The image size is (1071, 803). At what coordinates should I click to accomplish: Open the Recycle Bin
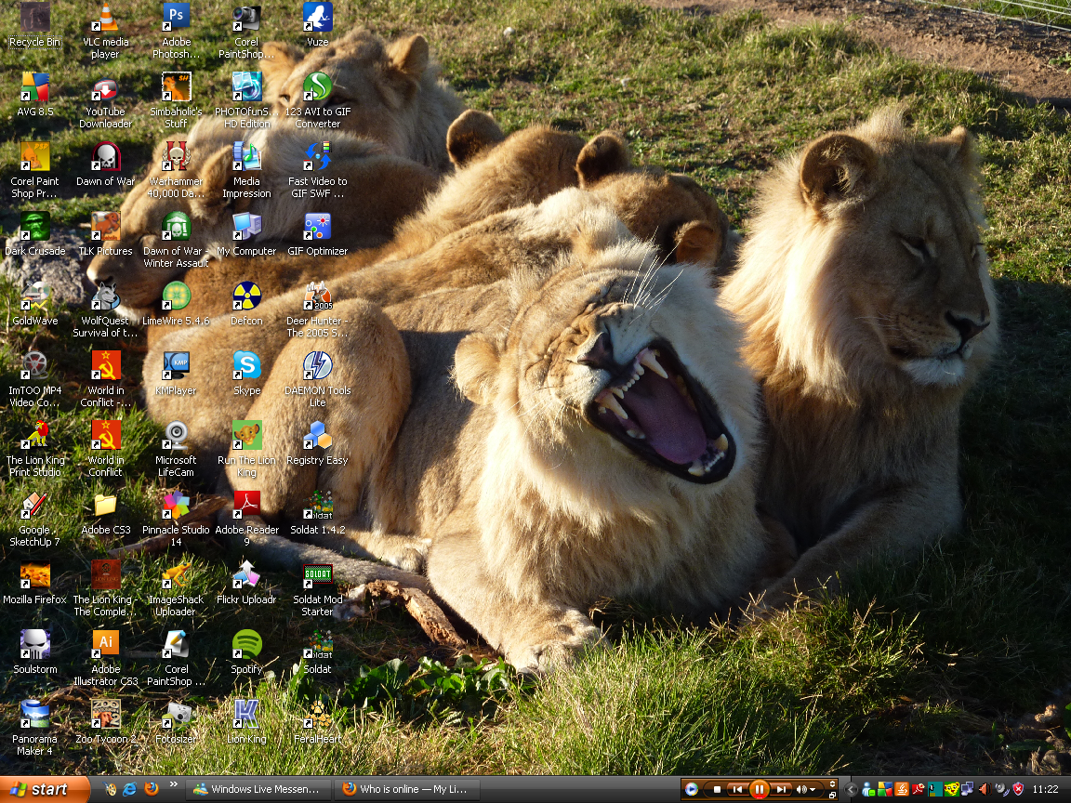[x=34, y=19]
